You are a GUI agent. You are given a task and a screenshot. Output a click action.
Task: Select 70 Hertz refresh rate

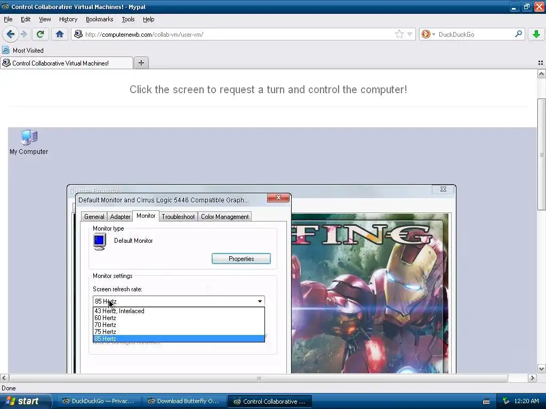179,325
